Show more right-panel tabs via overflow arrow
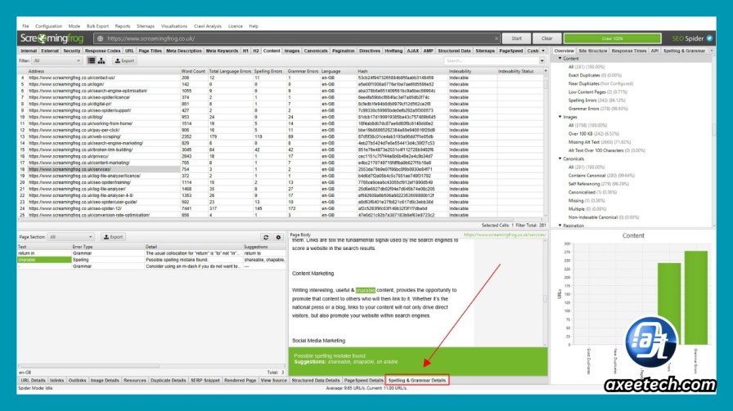 pos(712,51)
